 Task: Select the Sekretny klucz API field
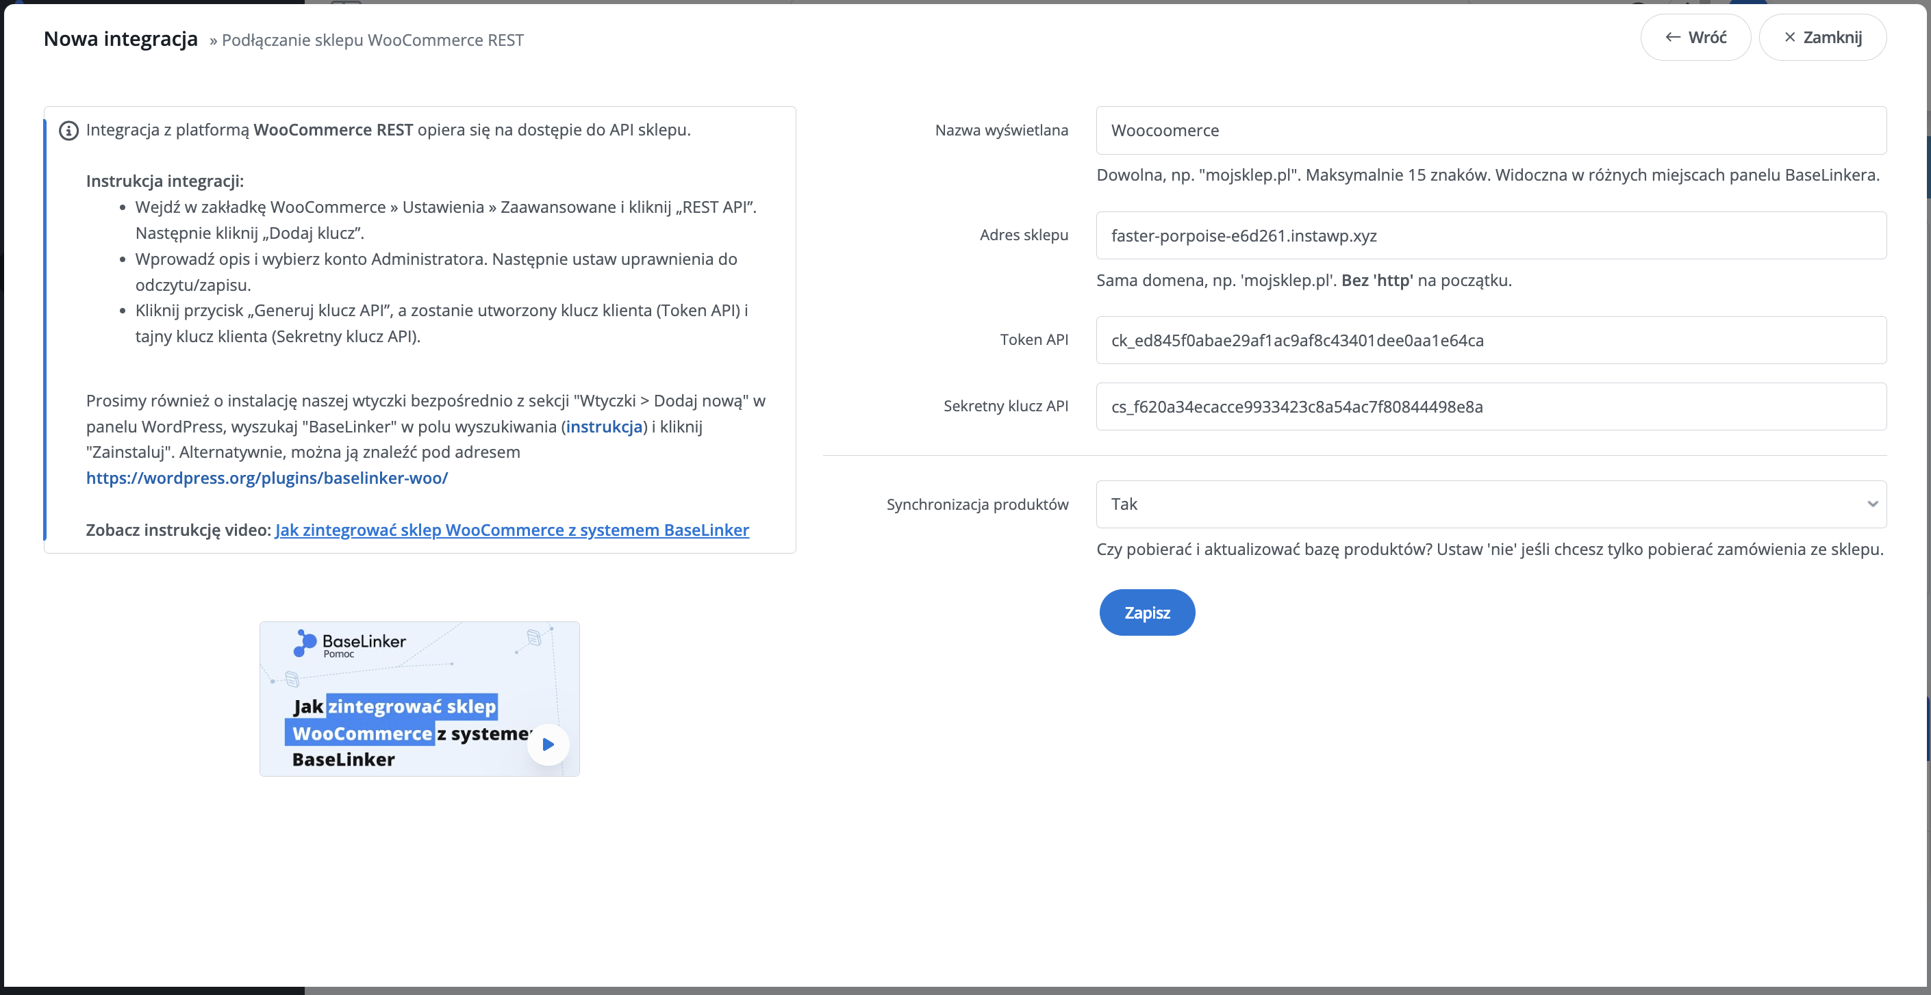coord(1491,406)
